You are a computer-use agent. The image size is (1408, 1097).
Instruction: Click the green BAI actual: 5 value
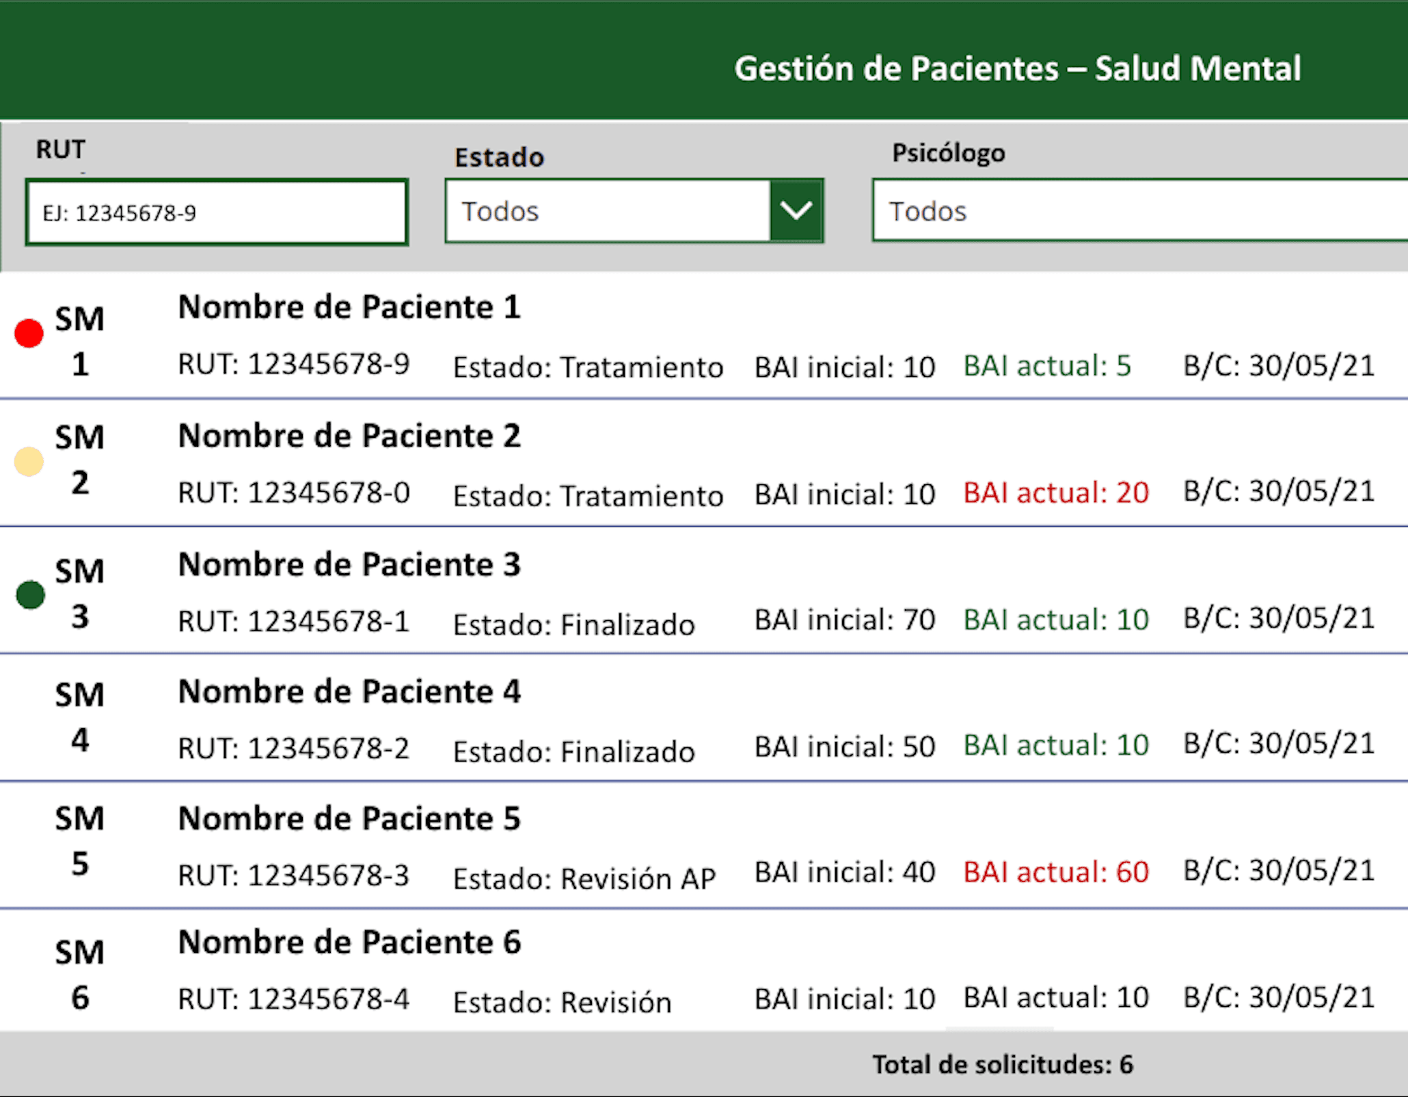(1047, 366)
